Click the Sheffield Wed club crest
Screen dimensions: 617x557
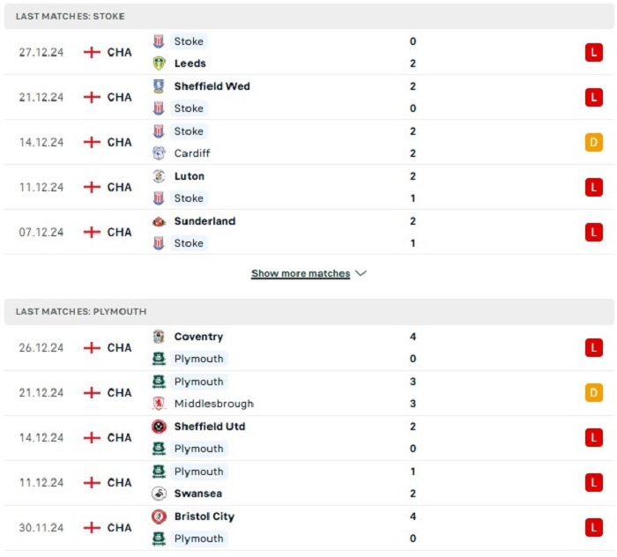[x=159, y=86]
